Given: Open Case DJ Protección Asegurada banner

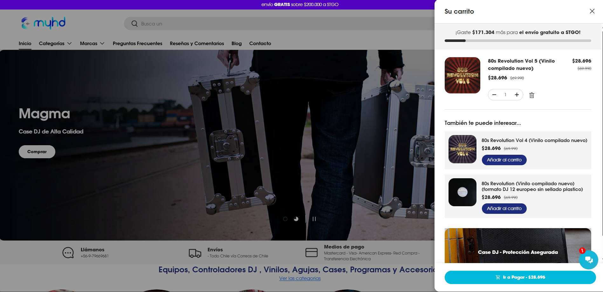Looking at the screenshot, I should point(518,246).
